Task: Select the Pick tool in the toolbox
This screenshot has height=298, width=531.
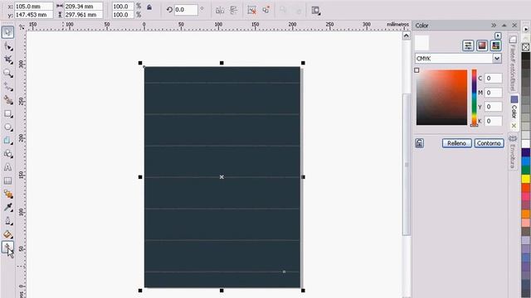Action: point(7,32)
